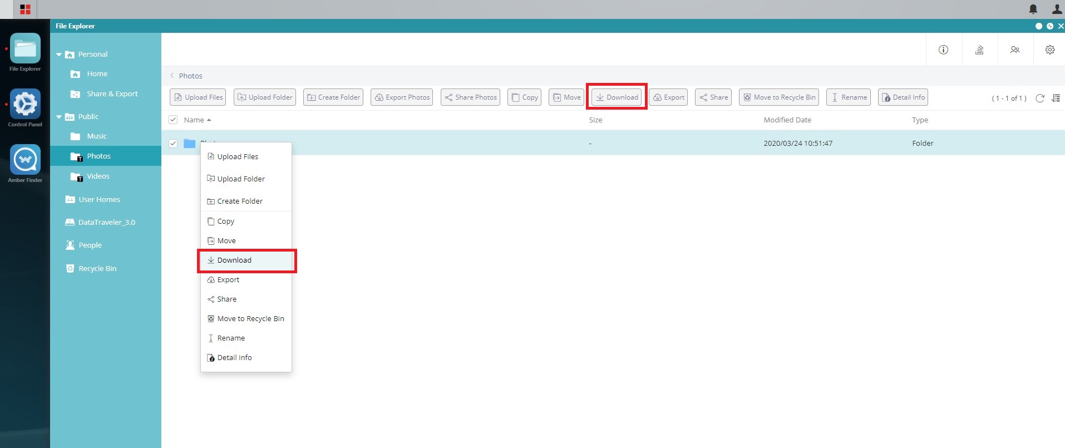Click the Move toolbar button

[x=566, y=97]
